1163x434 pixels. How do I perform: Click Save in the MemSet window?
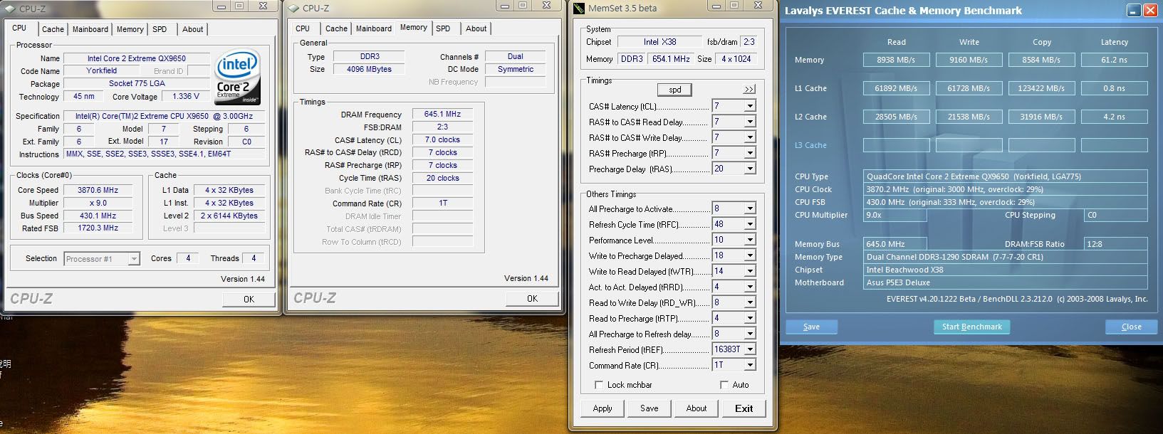(650, 408)
